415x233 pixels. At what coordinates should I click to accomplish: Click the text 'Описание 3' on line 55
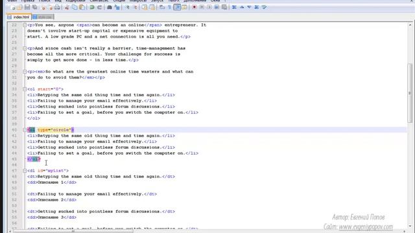51,217
